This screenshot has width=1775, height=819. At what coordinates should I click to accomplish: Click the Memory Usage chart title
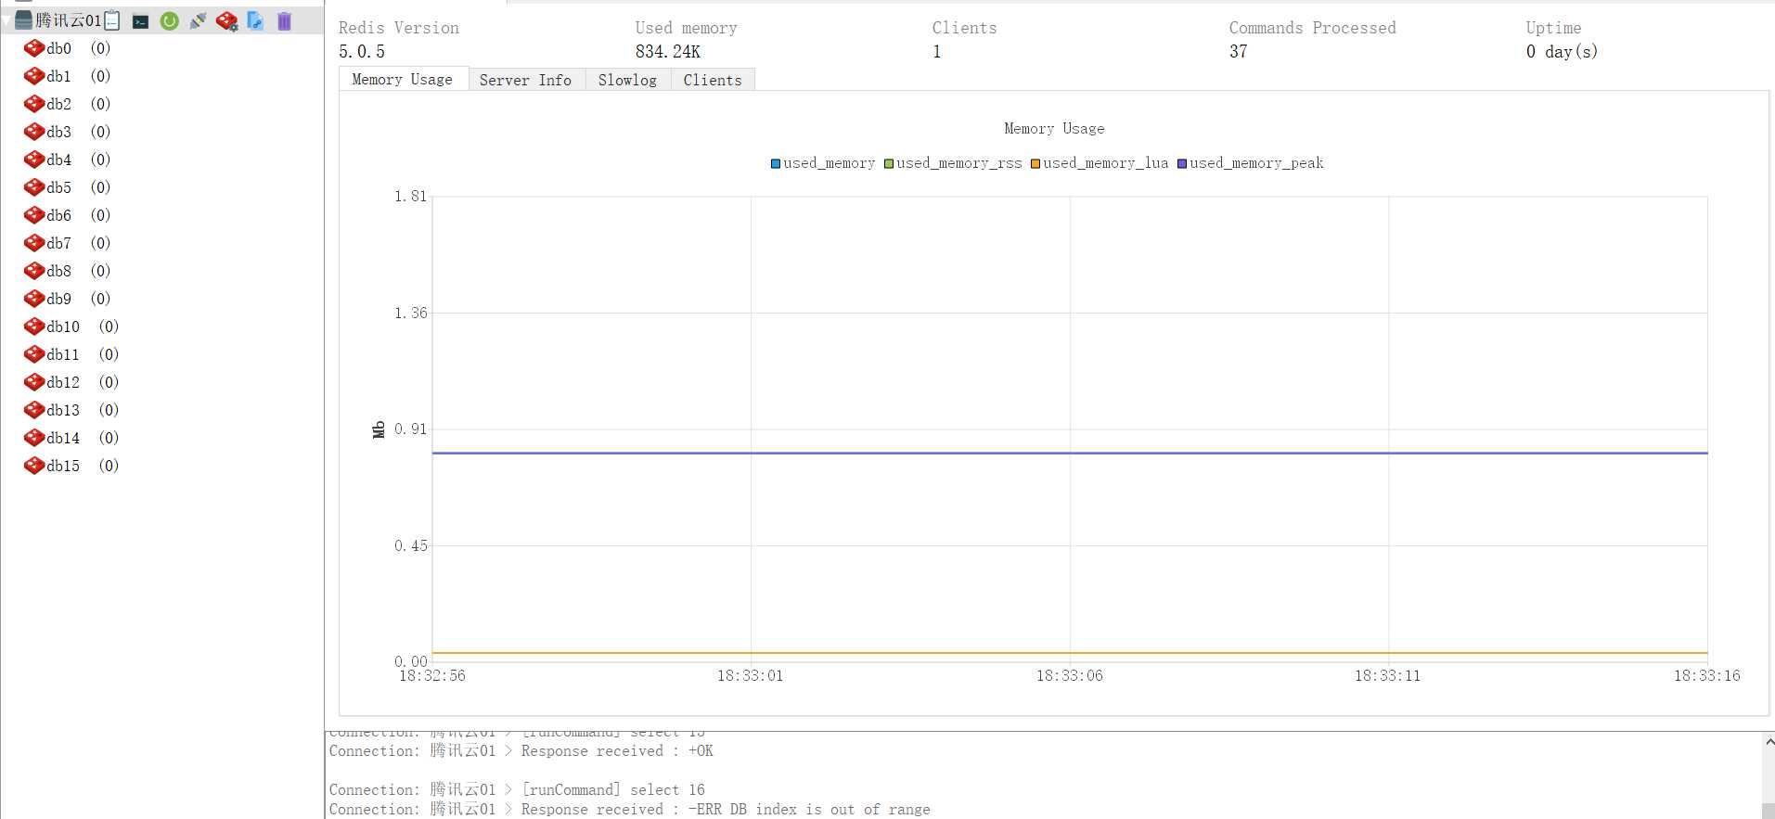[1054, 129]
